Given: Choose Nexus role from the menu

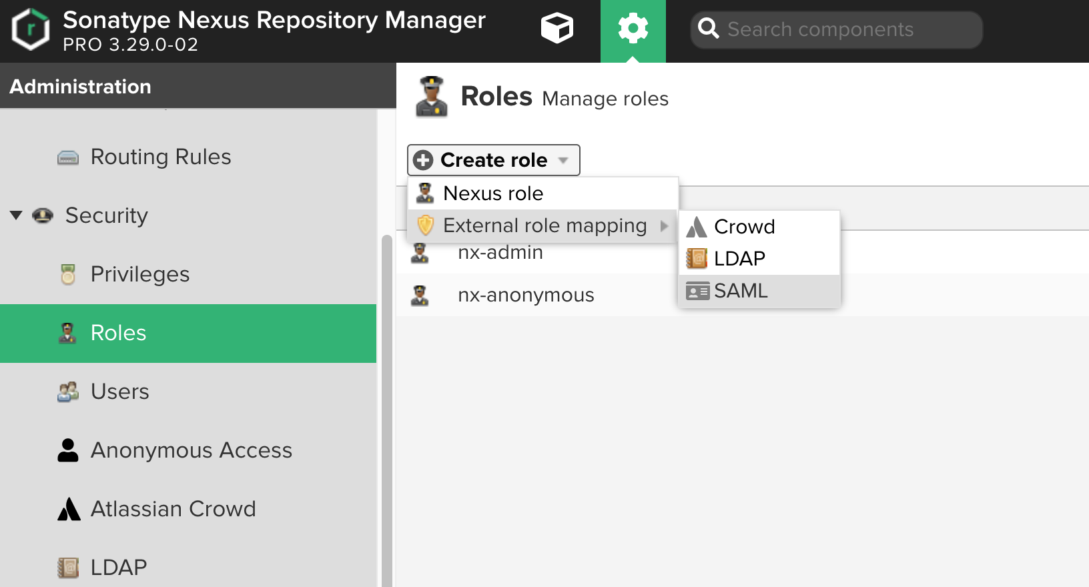Looking at the screenshot, I should (x=493, y=193).
